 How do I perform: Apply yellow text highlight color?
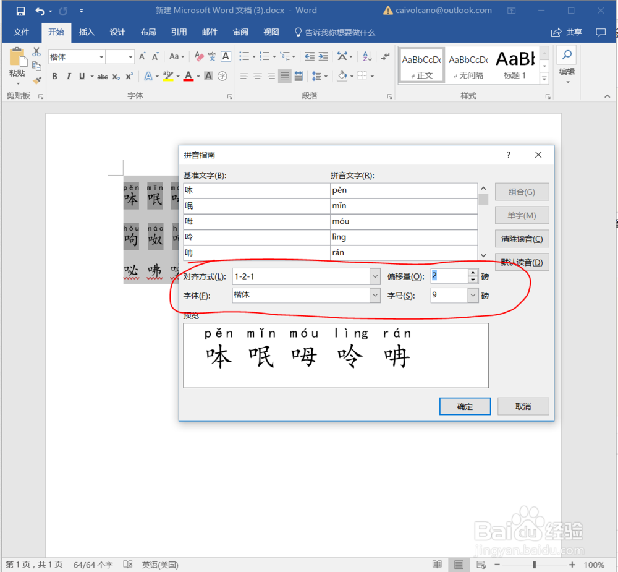point(168,76)
